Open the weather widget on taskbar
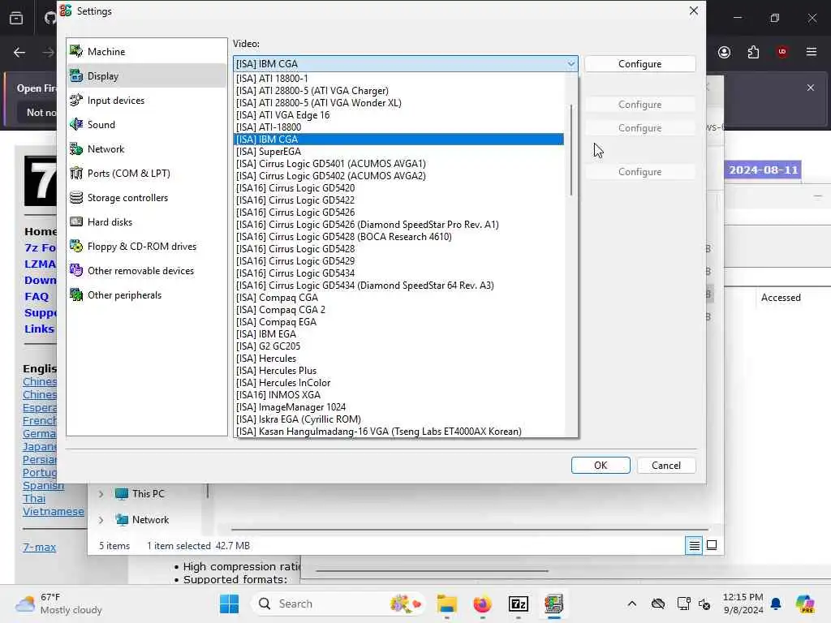831x623 pixels. (58, 604)
